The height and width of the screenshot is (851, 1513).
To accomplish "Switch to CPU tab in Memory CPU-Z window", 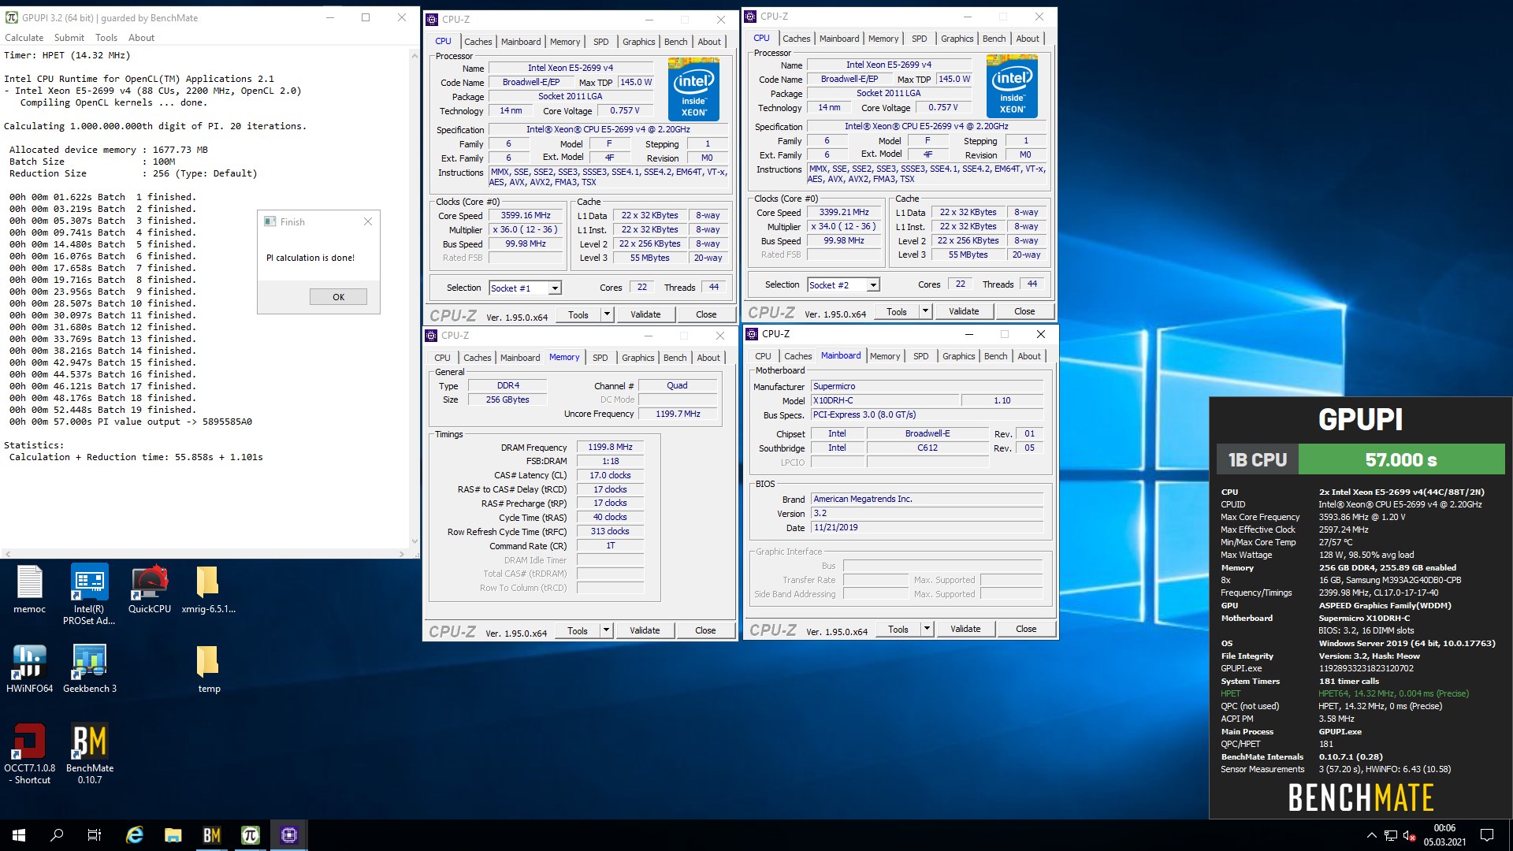I will (442, 358).
